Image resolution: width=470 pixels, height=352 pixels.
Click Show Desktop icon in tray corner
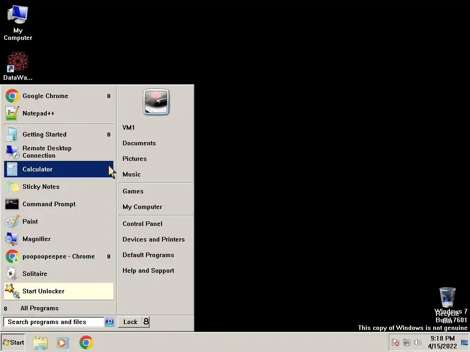tap(464, 342)
